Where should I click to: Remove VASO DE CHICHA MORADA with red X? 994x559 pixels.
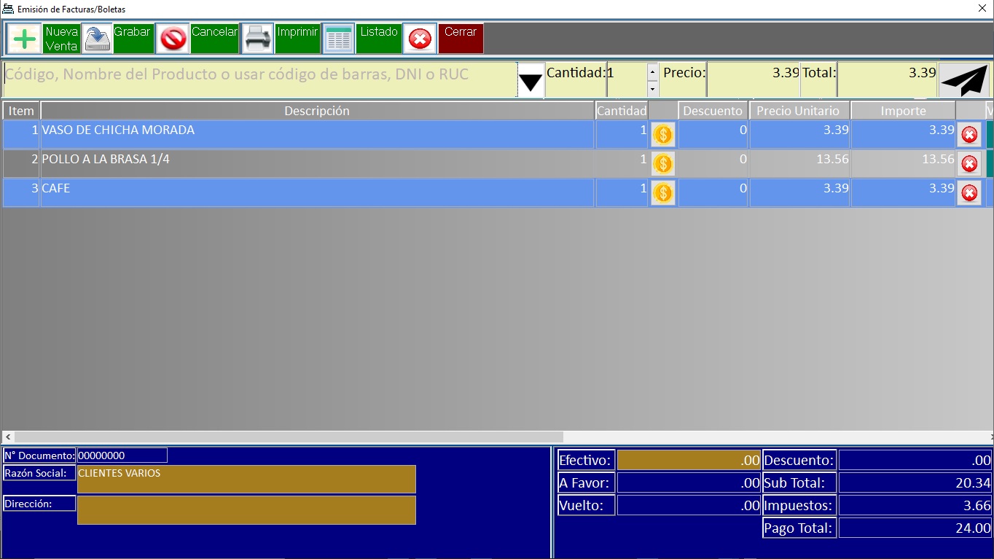click(x=969, y=135)
